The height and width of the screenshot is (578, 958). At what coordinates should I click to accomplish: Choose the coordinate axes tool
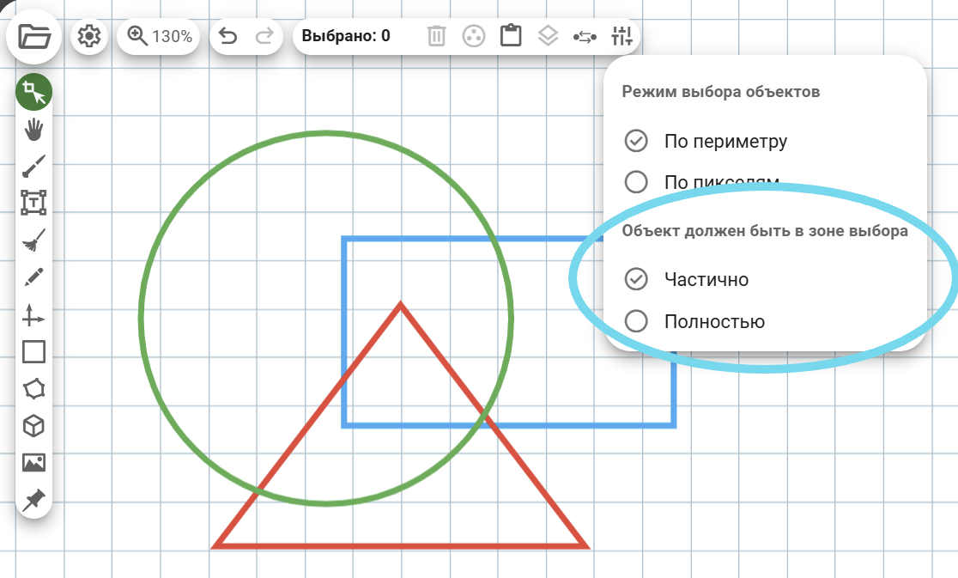(x=34, y=316)
